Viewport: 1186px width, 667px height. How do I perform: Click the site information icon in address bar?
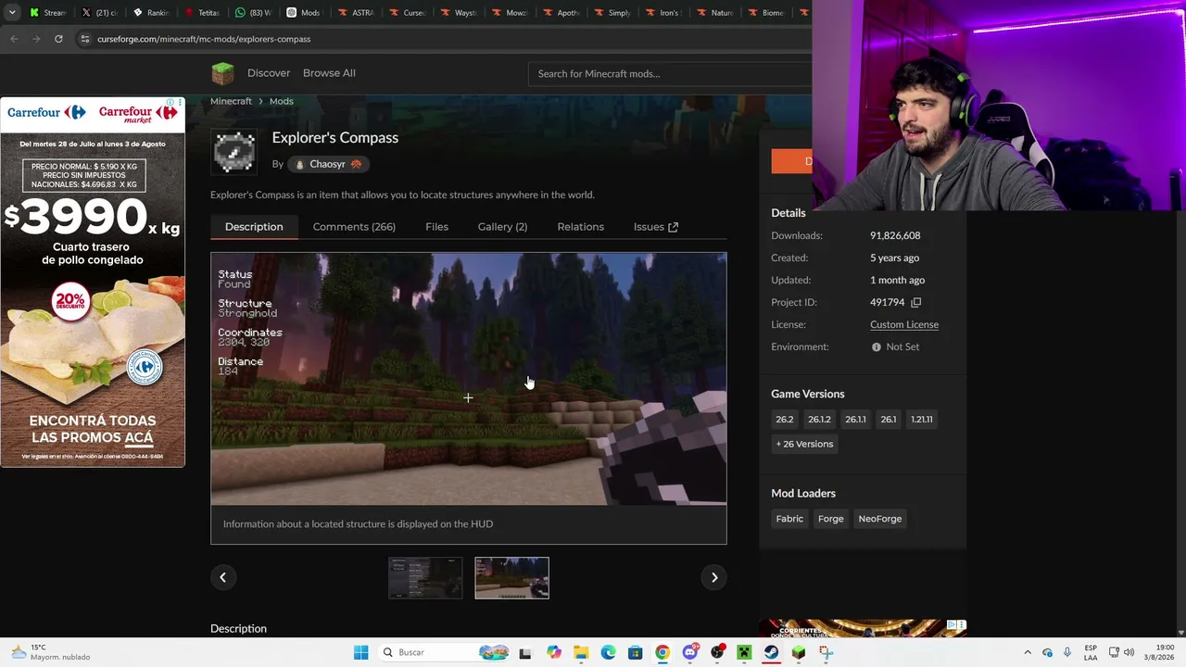click(85, 39)
